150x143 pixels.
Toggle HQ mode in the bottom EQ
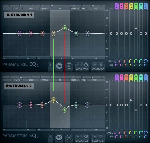coord(59,137)
